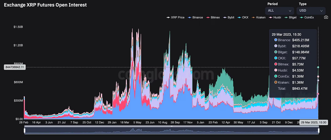Click the 5 May x-axis label
This screenshot has width=331, height=140.
point(137,122)
